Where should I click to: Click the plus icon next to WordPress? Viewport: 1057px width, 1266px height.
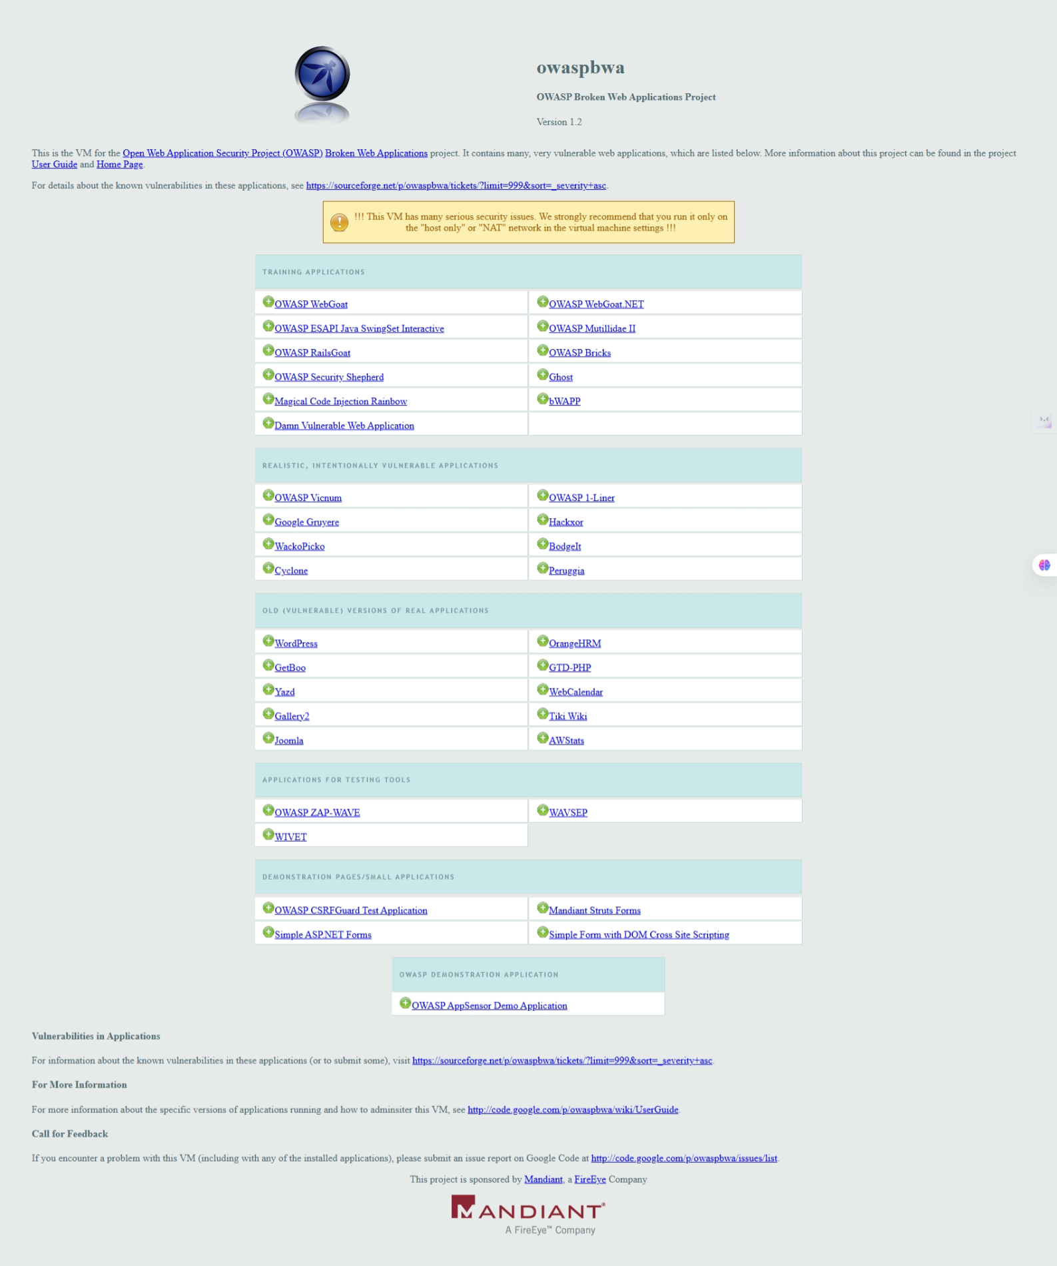click(268, 641)
